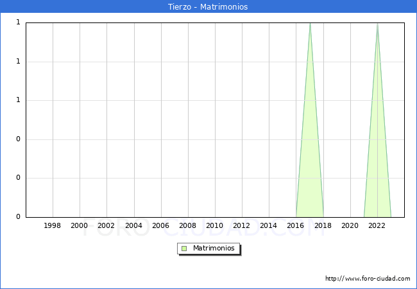The image size is (417, 289).
Task: Click the 'Matrimonios' legend label
Action: click(x=214, y=248)
